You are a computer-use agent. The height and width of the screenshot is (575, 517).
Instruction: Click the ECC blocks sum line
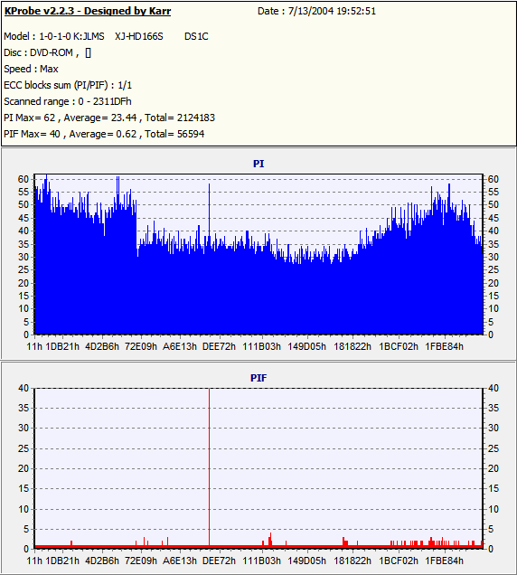pos(68,85)
